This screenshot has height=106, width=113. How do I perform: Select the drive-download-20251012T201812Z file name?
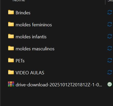tap(59, 85)
